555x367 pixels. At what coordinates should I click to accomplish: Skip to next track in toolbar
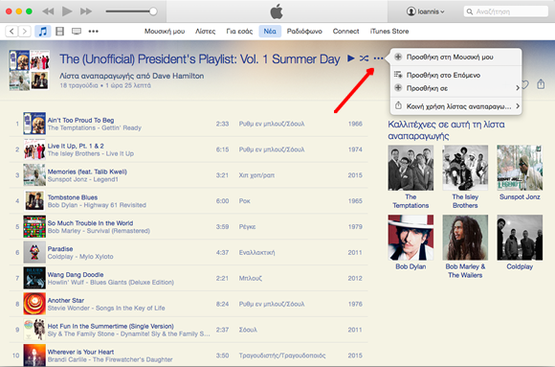(86, 11)
